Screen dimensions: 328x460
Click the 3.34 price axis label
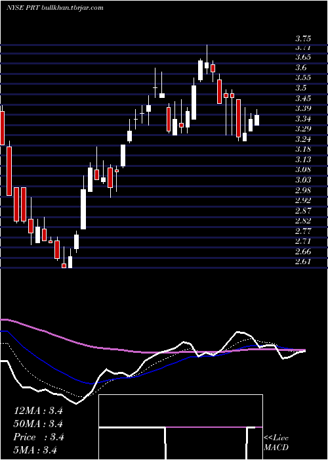303,119
